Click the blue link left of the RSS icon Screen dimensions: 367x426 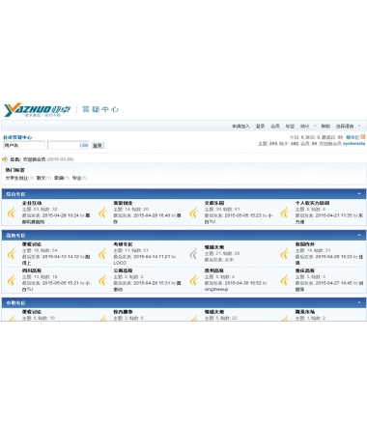(x=353, y=137)
